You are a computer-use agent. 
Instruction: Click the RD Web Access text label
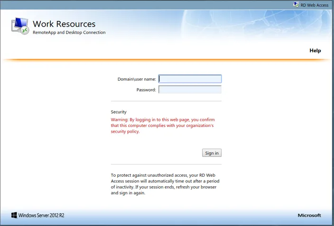(315, 5)
